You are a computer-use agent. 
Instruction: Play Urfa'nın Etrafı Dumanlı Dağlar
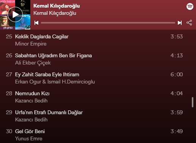[x=94, y=116]
